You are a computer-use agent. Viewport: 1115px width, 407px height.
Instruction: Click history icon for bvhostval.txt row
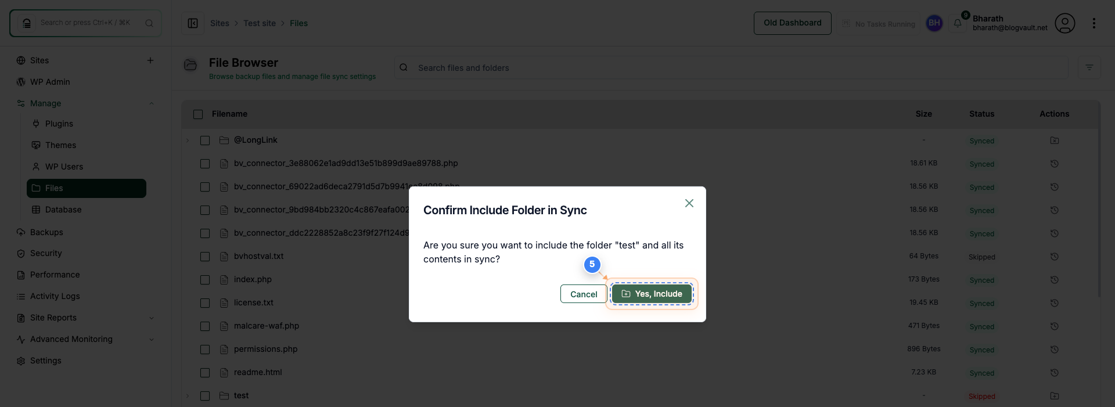[x=1055, y=257]
